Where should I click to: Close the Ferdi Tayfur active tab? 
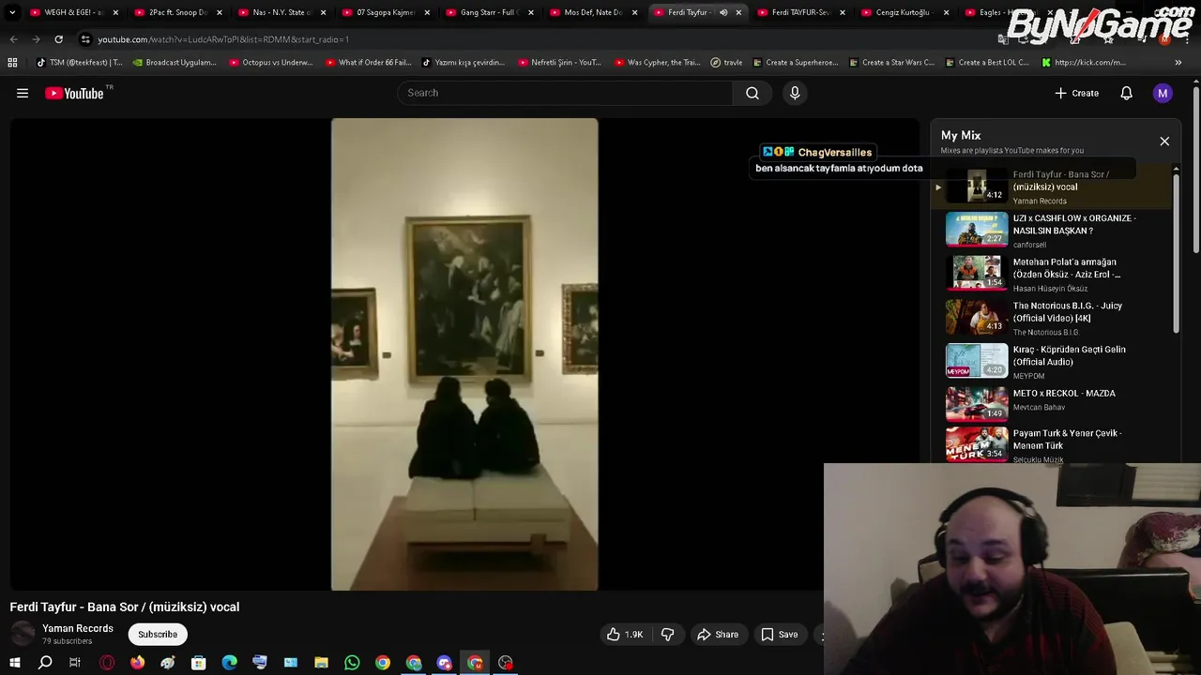tap(738, 12)
